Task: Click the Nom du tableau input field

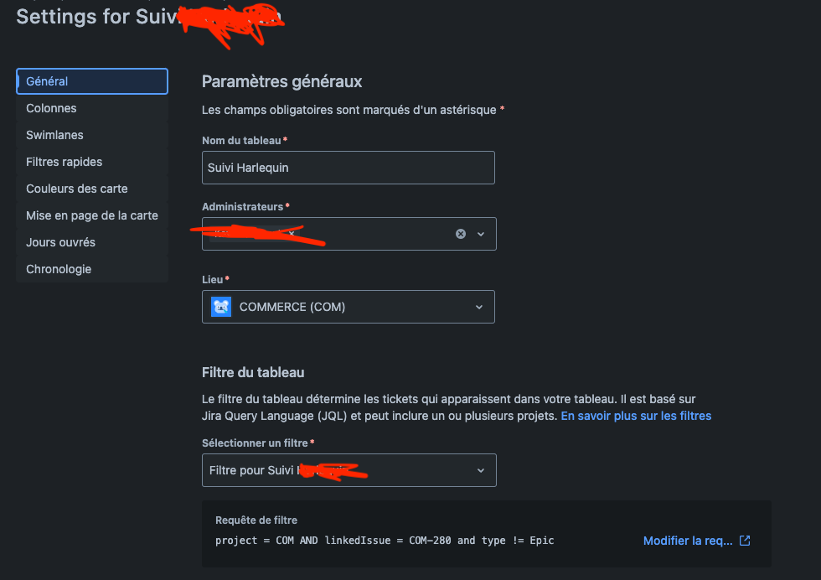Action: coord(349,168)
